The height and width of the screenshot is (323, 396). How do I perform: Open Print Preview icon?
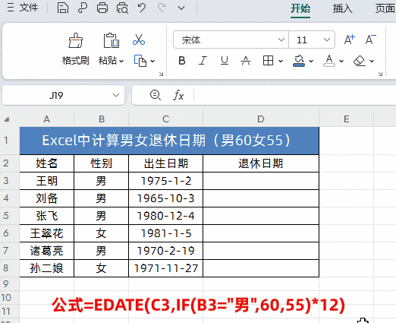(x=122, y=8)
